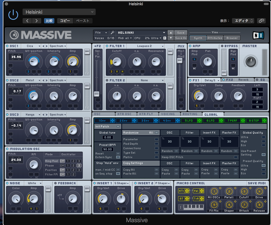
Task: Go to next preset with right arrow
Action: click(37, 21)
